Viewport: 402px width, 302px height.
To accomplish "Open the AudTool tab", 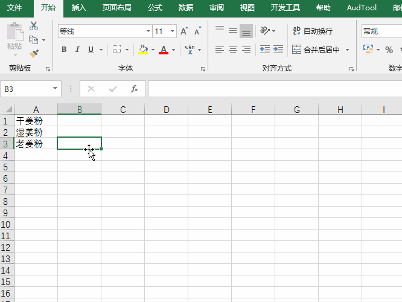I will point(362,8).
